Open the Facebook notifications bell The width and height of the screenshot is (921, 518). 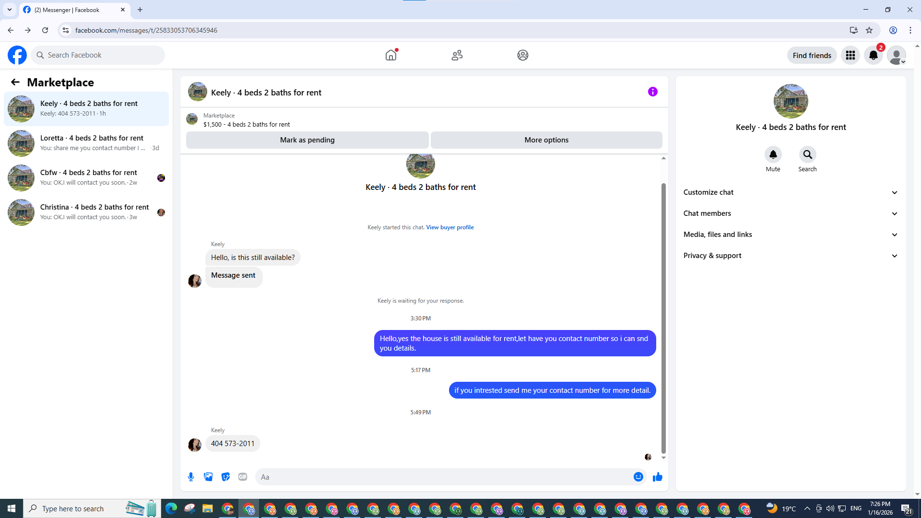874,55
